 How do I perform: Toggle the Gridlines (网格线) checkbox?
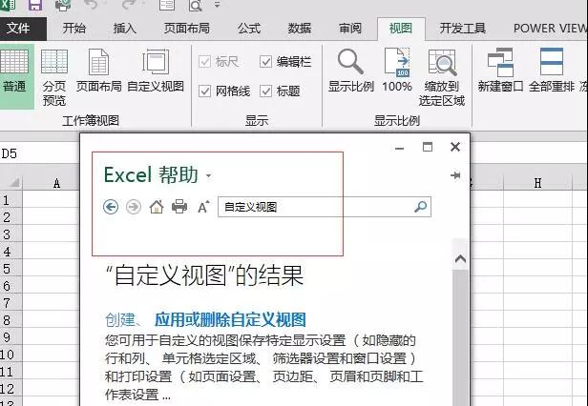(x=204, y=91)
